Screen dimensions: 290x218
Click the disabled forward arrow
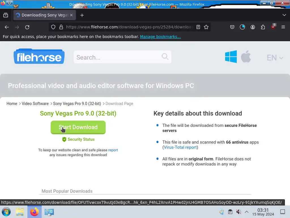click(x=17, y=27)
